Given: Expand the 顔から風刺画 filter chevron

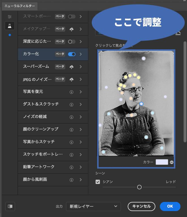Looking at the screenshot, I should coord(81,180).
